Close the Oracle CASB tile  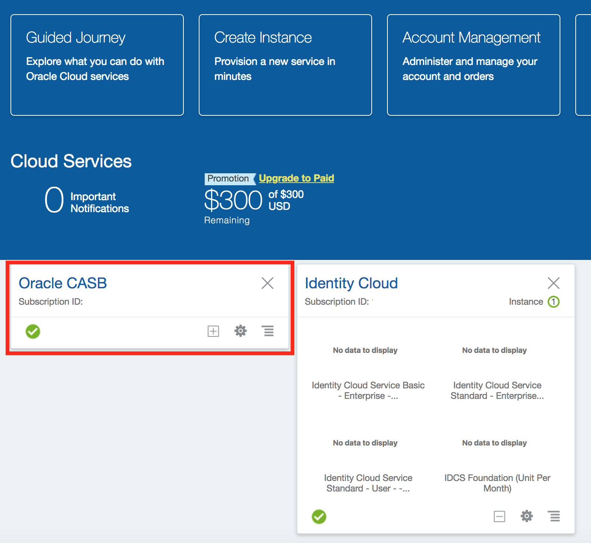click(267, 283)
